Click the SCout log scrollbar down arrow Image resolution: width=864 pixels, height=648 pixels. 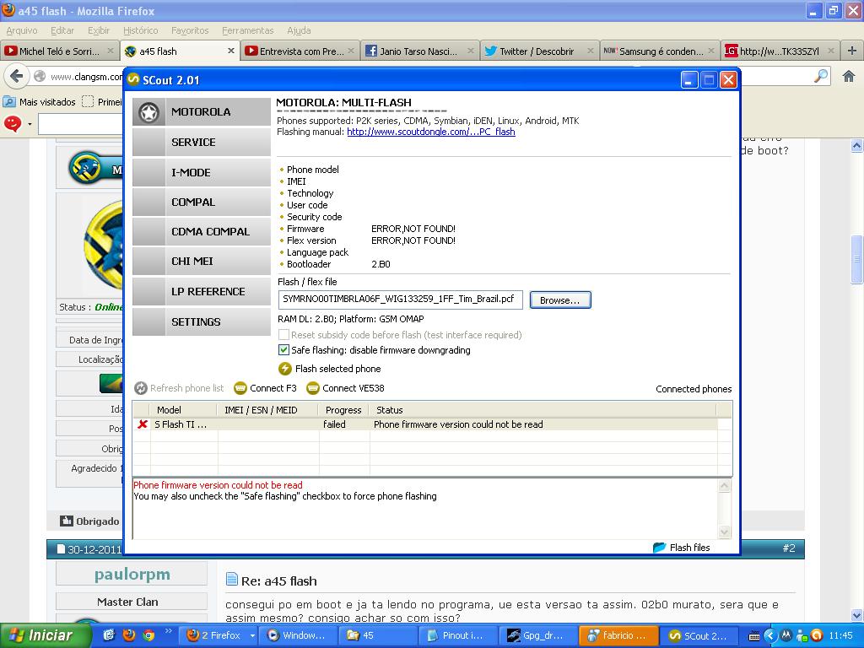[725, 532]
